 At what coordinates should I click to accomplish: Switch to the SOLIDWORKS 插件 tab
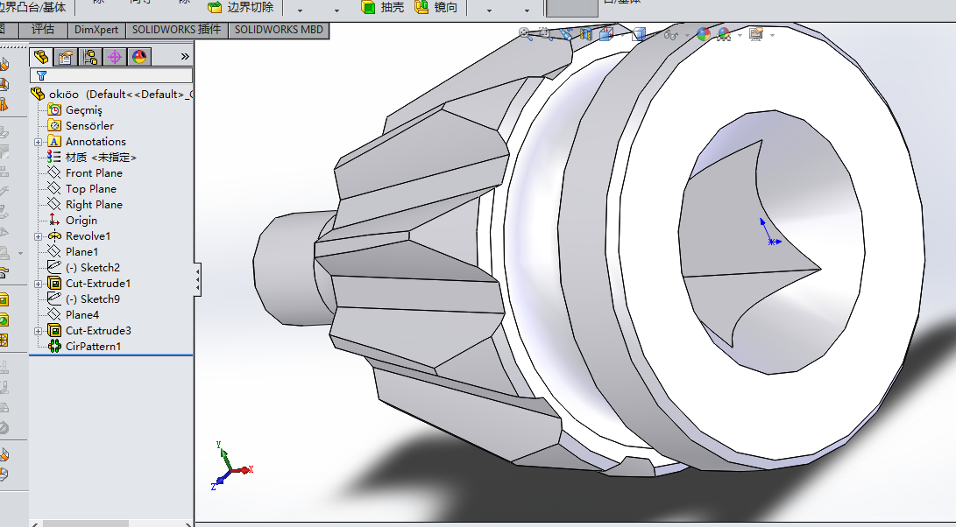tap(176, 30)
